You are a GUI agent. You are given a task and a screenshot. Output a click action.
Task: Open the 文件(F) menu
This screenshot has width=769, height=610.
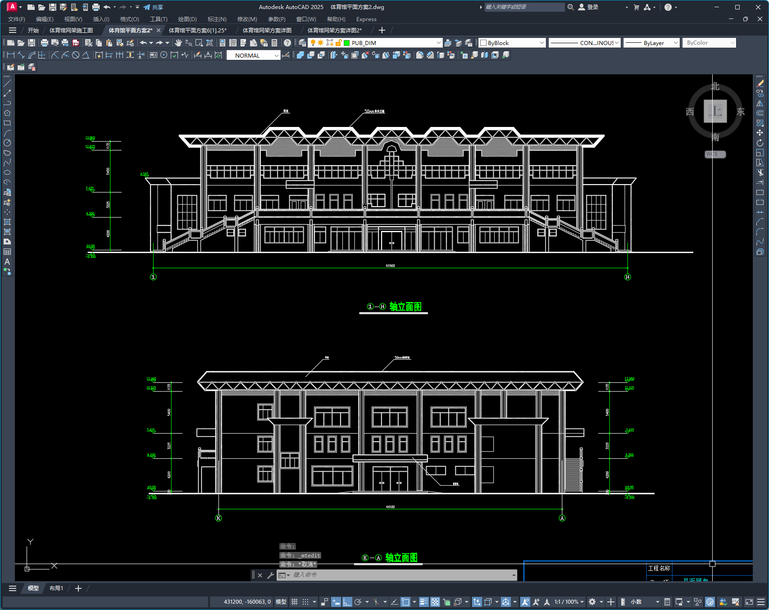tap(17, 19)
